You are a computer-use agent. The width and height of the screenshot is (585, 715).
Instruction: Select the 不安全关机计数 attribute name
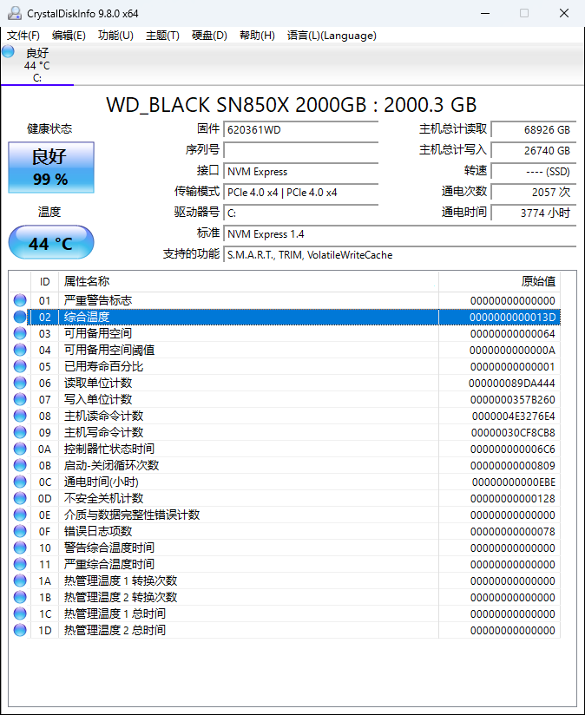[103, 498]
